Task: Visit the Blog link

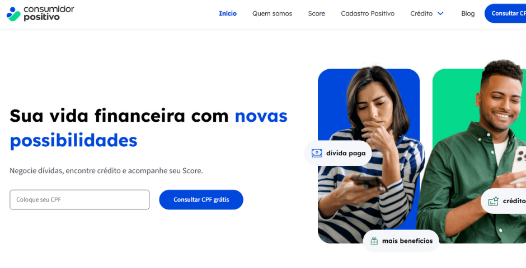Action: [x=468, y=13]
